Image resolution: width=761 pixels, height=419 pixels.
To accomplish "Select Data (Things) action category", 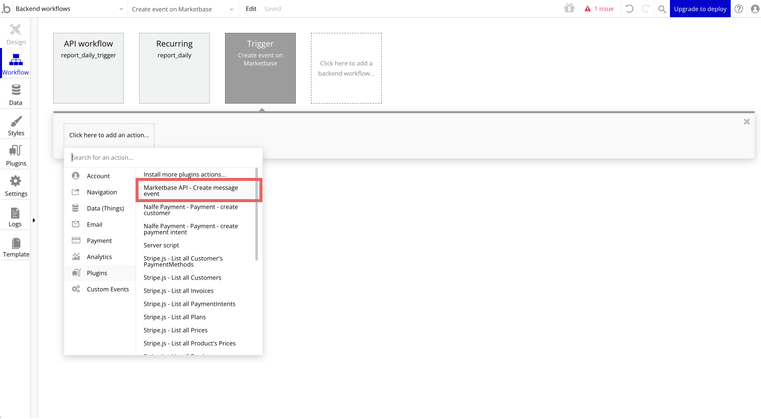I will pos(100,208).
